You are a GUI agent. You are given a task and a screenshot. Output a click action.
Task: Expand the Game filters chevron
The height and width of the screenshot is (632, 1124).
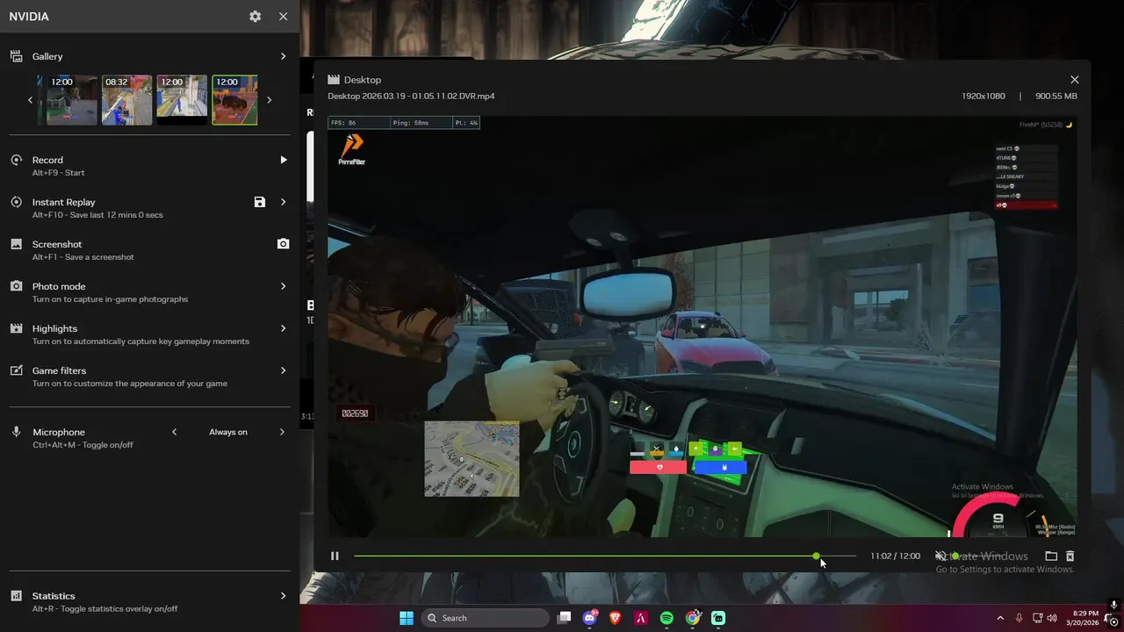click(x=283, y=370)
